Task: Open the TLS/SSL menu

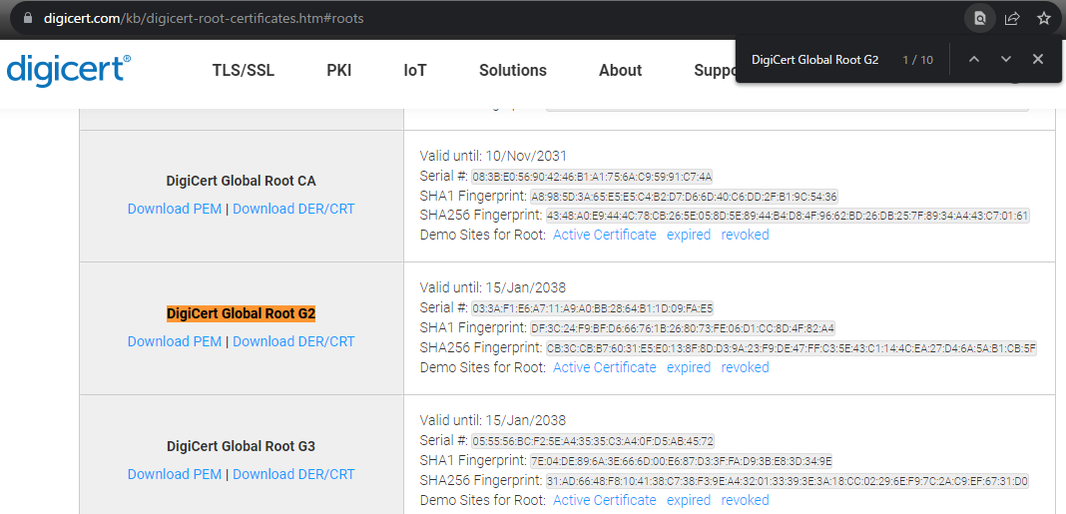Action: click(244, 71)
